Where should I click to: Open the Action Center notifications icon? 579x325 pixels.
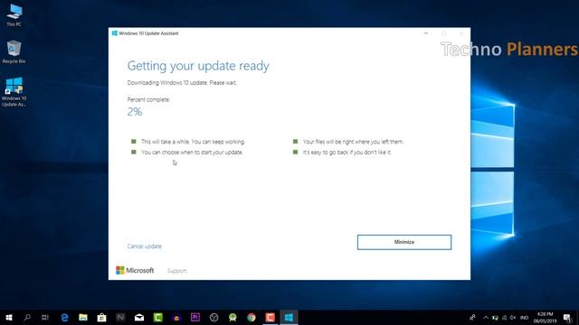click(x=567, y=317)
